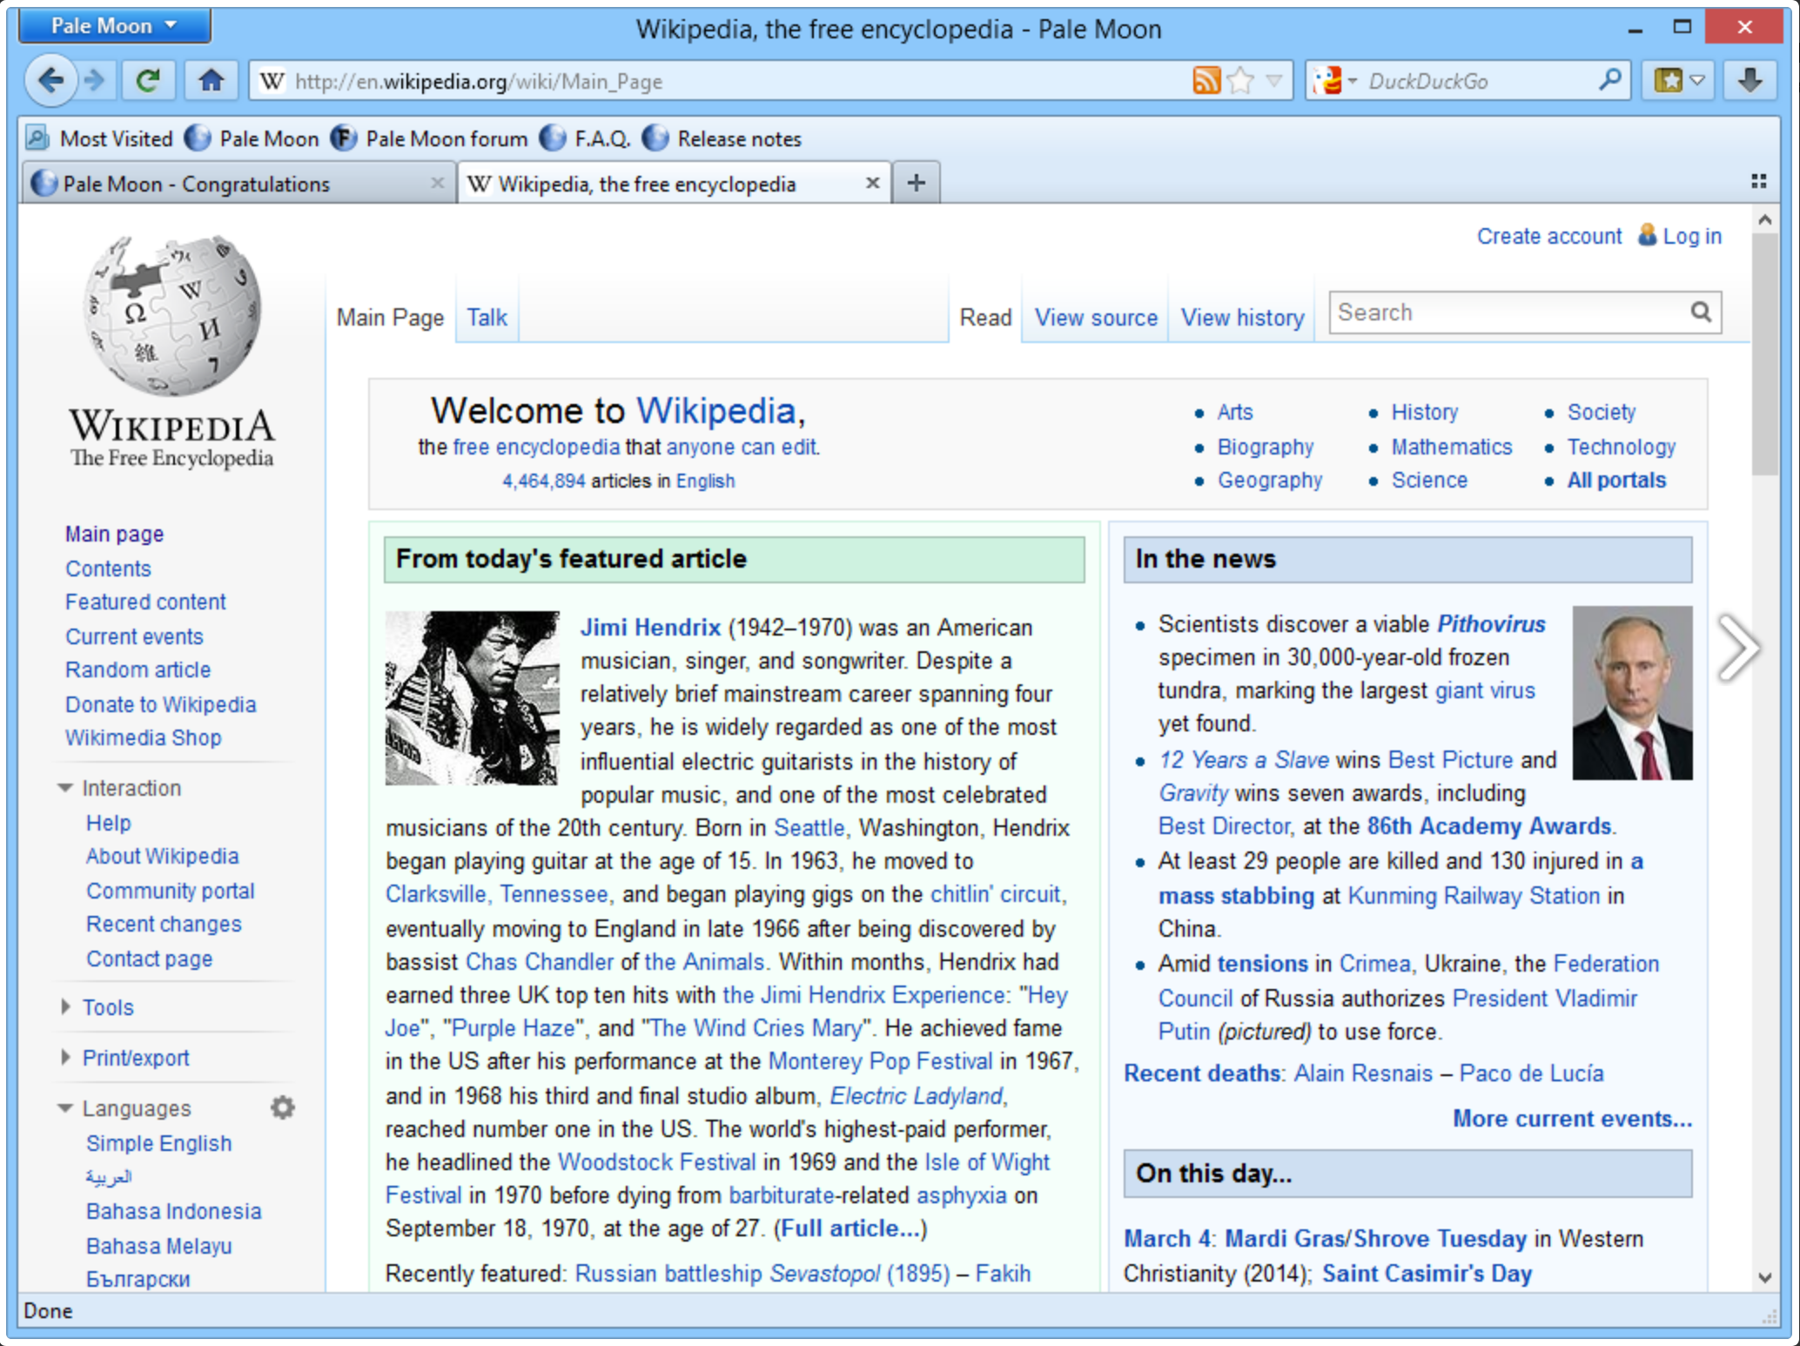Toggle the bookmark star for this page
This screenshot has width=1800, height=1346.
1239,80
